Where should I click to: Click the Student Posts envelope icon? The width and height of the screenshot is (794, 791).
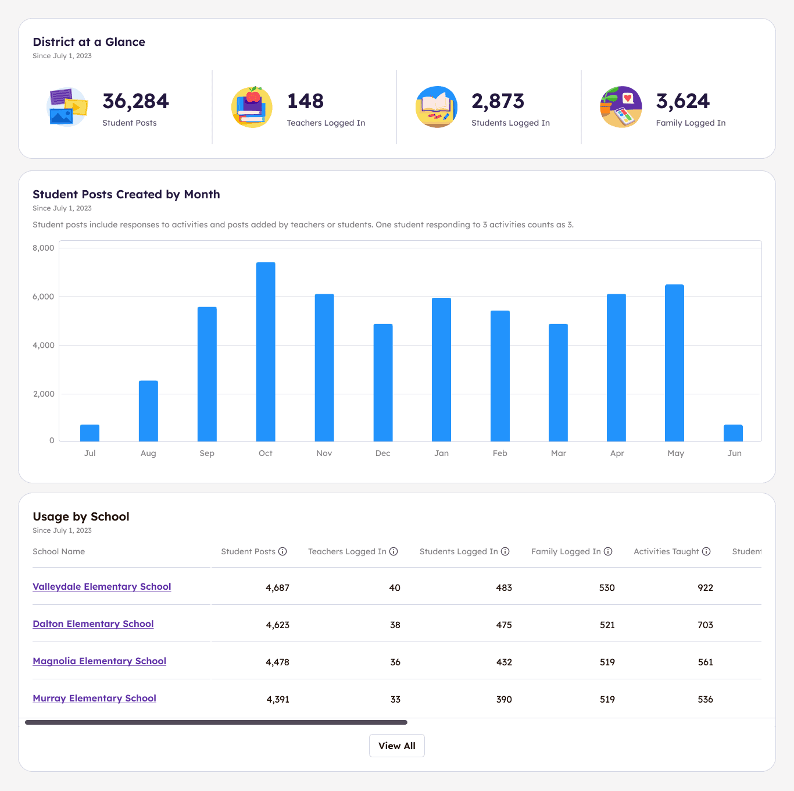[67, 107]
